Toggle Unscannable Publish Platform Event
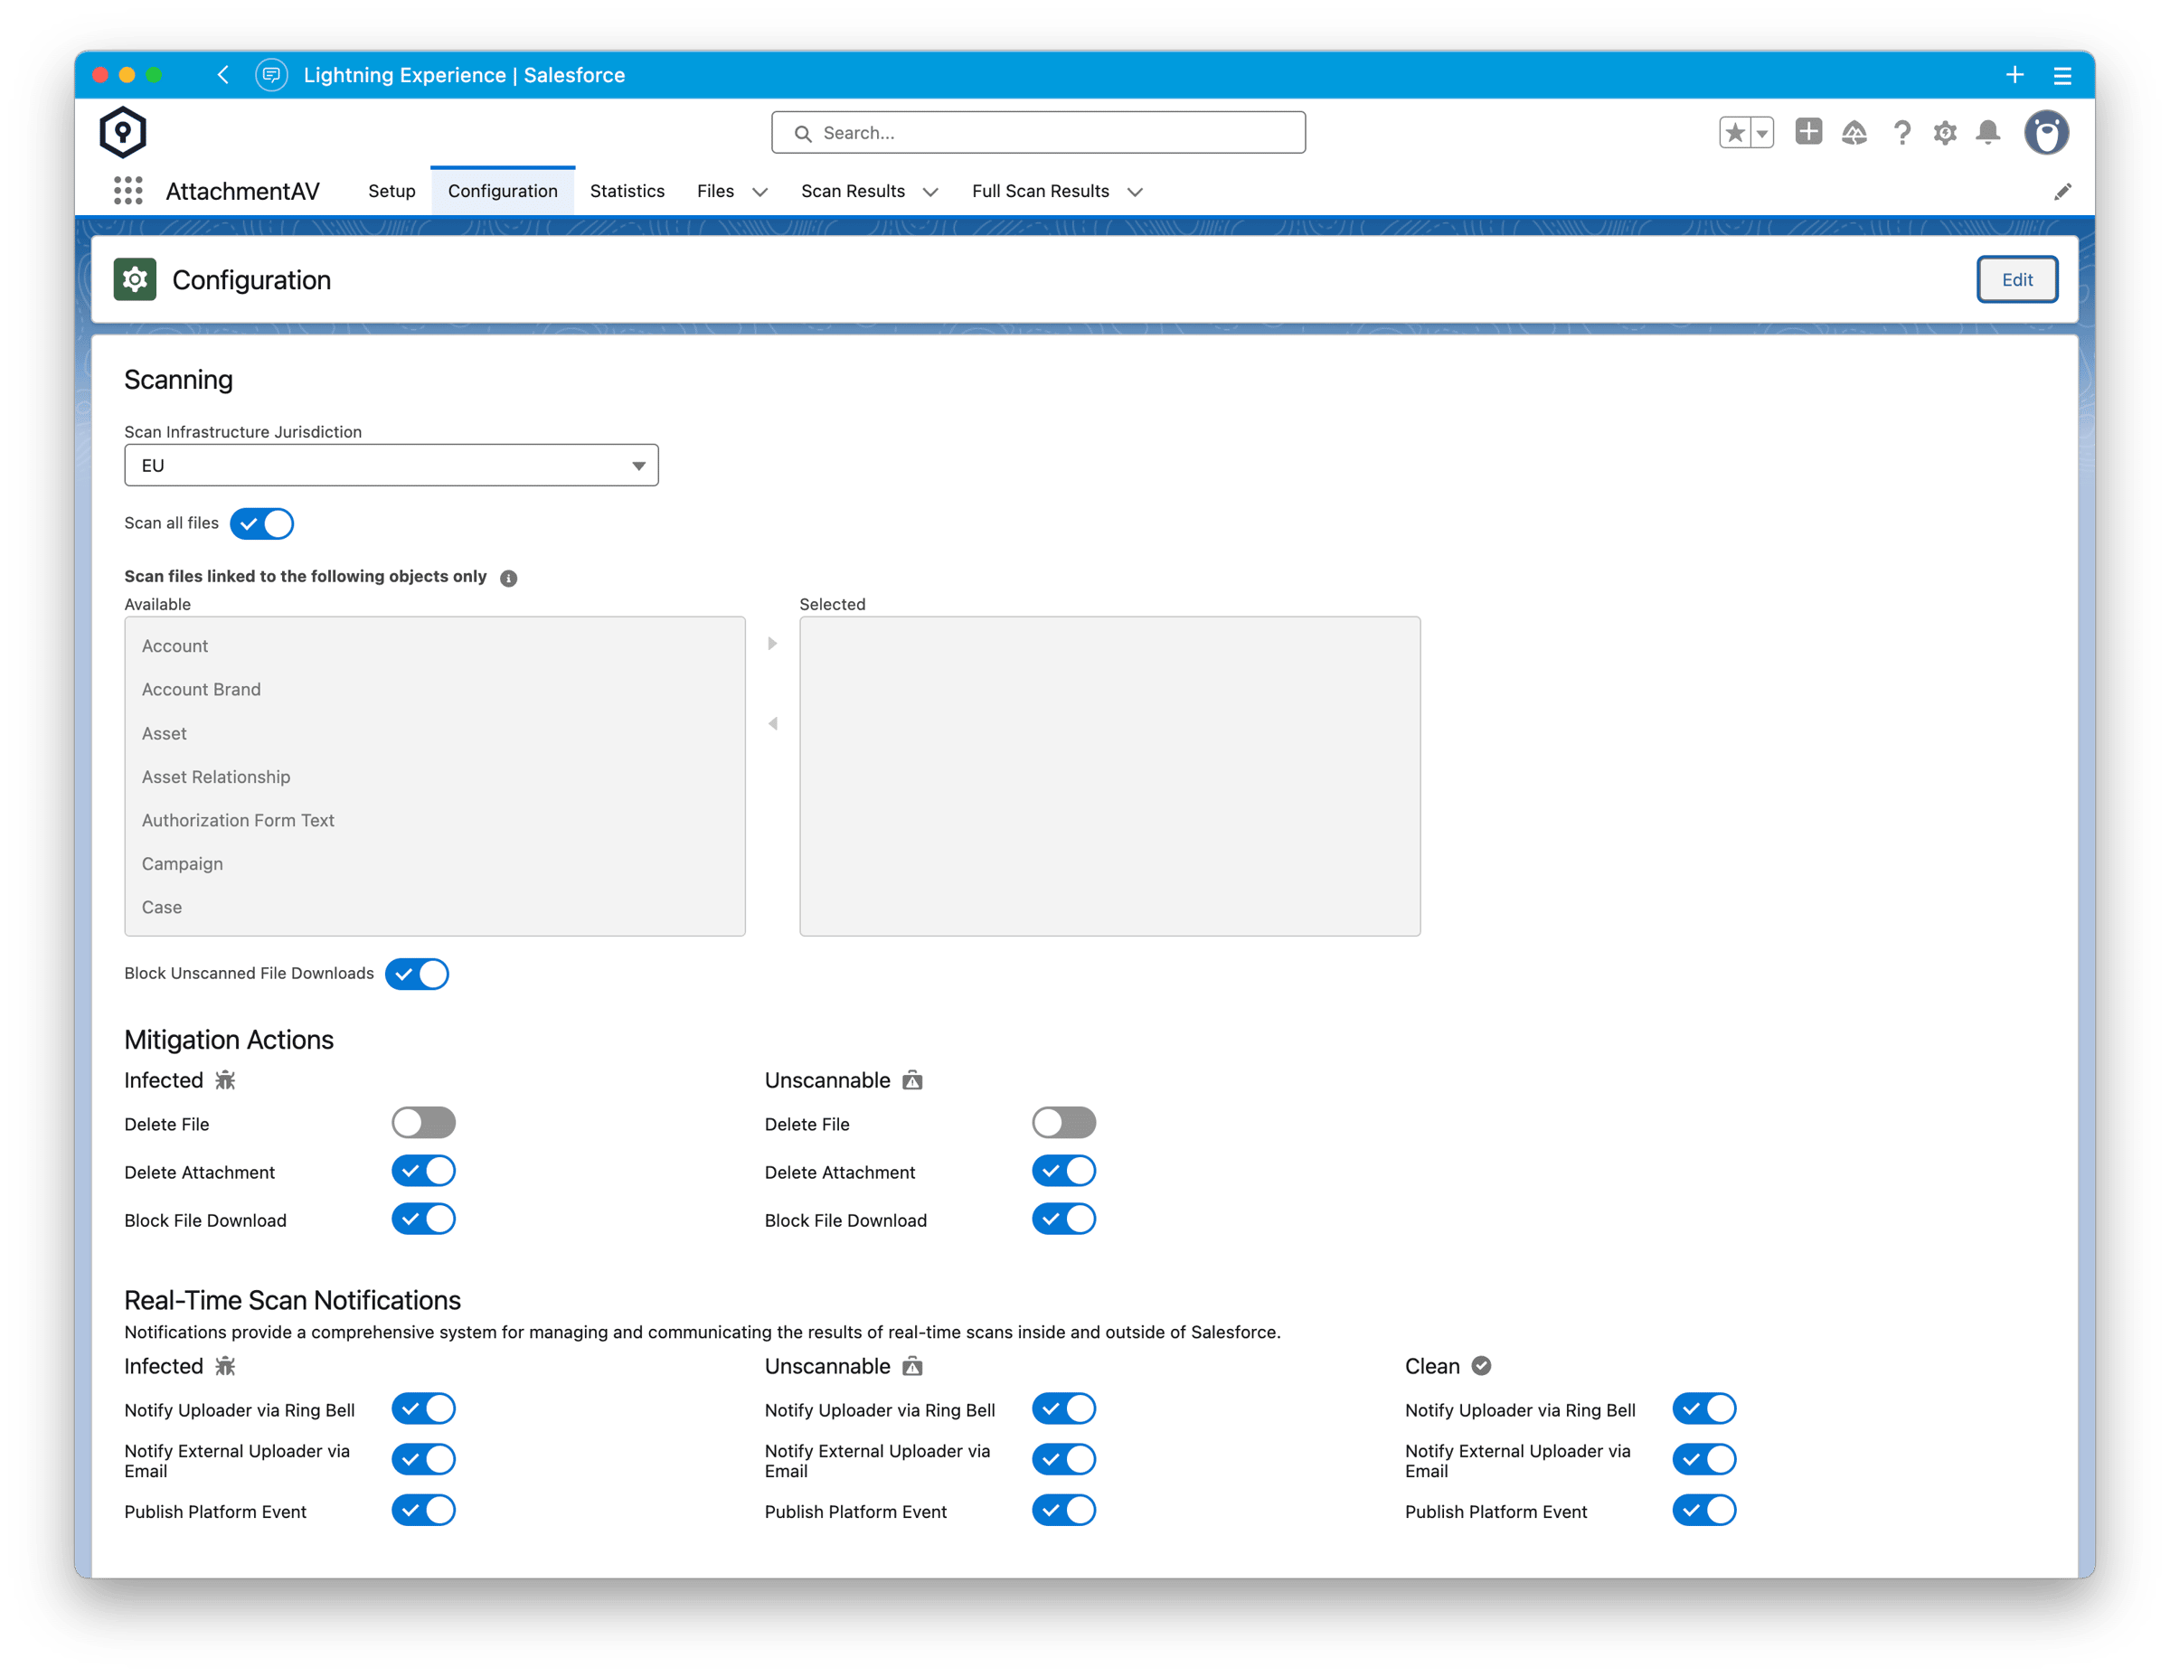2170x1677 pixels. pyautogui.click(x=1064, y=1510)
